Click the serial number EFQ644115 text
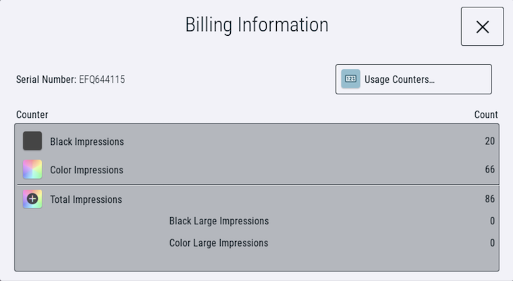Screen dimensions: 513x281 (102, 80)
